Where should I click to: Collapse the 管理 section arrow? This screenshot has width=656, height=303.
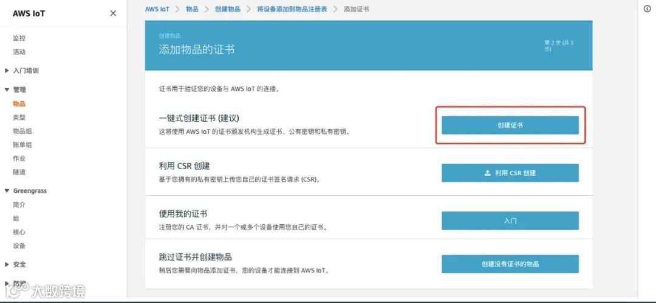tap(7, 89)
